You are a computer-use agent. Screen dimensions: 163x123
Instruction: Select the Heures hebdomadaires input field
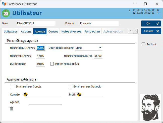(x=98, y=56)
